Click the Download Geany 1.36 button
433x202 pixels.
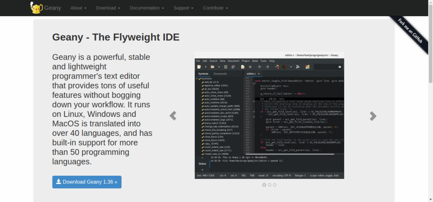coord(87,182)
